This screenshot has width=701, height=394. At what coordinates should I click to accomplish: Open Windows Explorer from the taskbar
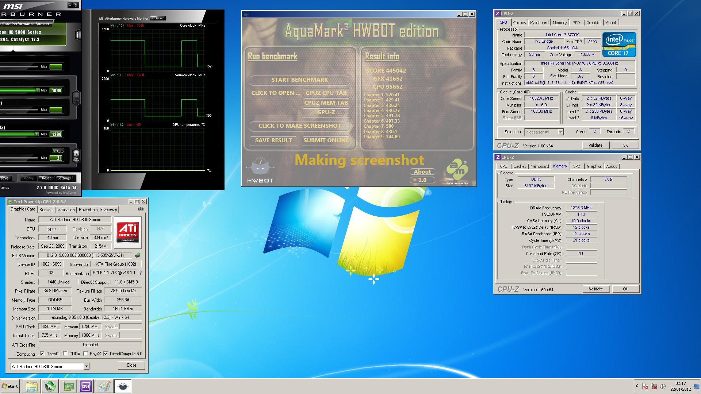pos(32,386)
